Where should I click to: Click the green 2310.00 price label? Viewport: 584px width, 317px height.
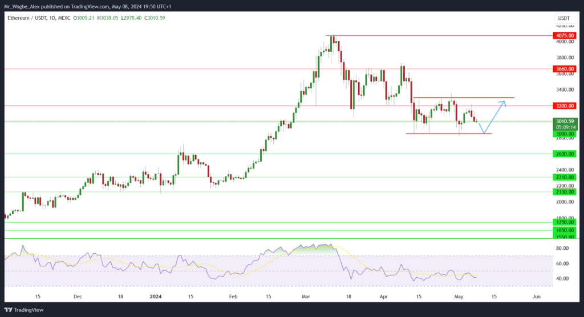(565, 178)
